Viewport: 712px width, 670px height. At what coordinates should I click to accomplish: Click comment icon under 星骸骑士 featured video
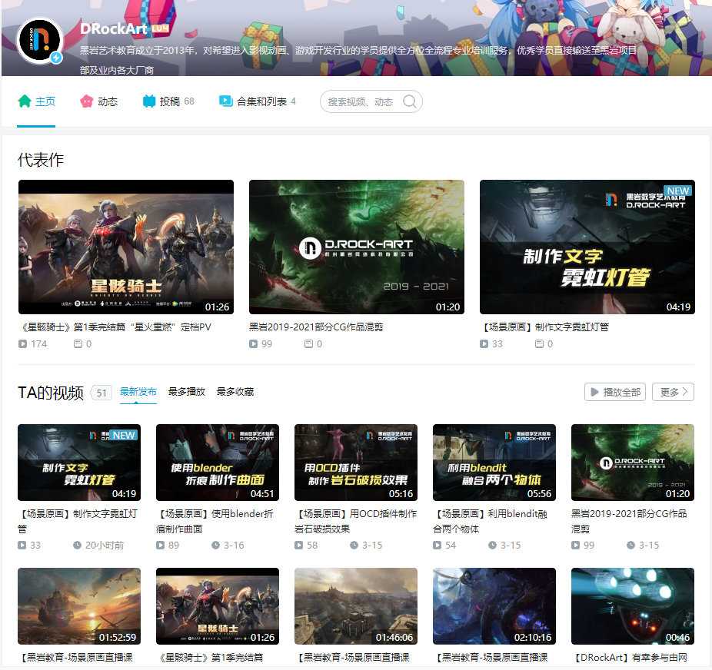78,344
